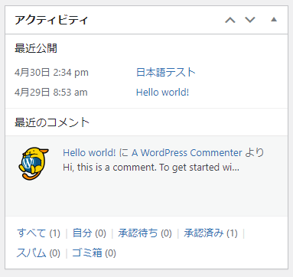Filter comments by スパム (0)
293x277 pixels.
pos(38,253)
